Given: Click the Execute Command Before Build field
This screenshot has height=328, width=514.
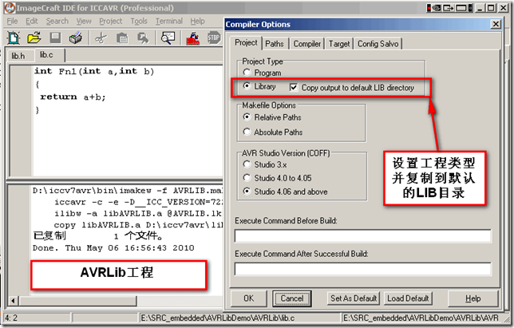Looking at the screenshot, I should pyautogui.click(x=363, y=235).
